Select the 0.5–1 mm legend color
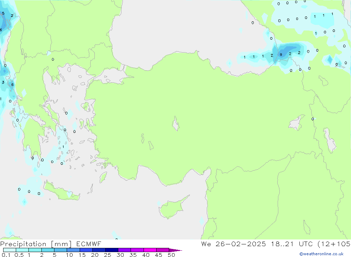351x257 pixels. tap(22, 250)
